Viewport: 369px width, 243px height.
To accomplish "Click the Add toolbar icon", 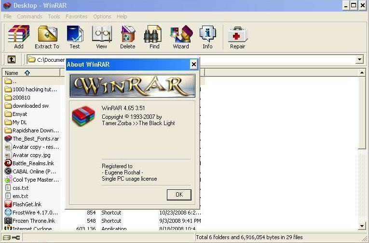I will (19, 37).
